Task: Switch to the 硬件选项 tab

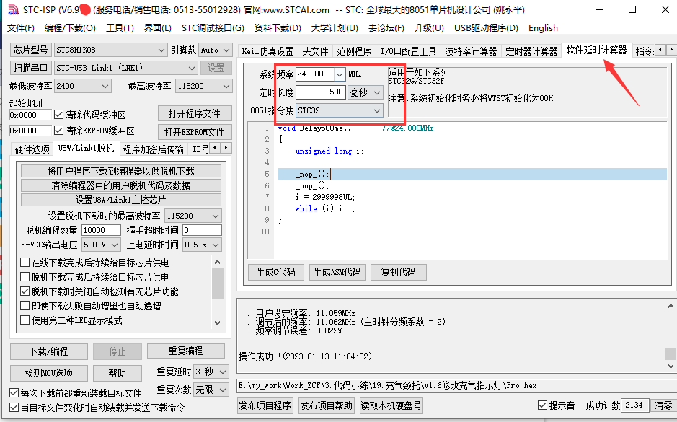Action: [x=32, y=149]
